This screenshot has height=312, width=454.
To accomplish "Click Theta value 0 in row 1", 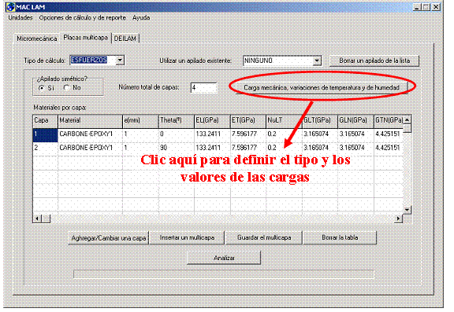I will (x=177, y=134).
